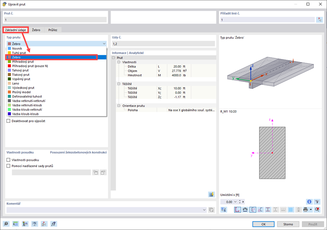Click the red I-beam stress points icon
Screen dimensions: 327x230
268,209
